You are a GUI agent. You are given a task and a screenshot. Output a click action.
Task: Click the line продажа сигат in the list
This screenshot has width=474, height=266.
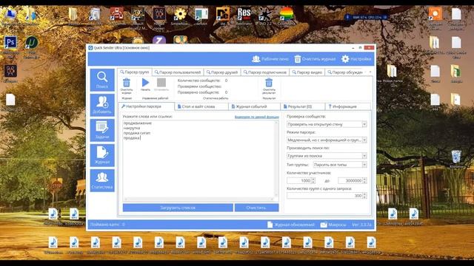tap(137, 133)
